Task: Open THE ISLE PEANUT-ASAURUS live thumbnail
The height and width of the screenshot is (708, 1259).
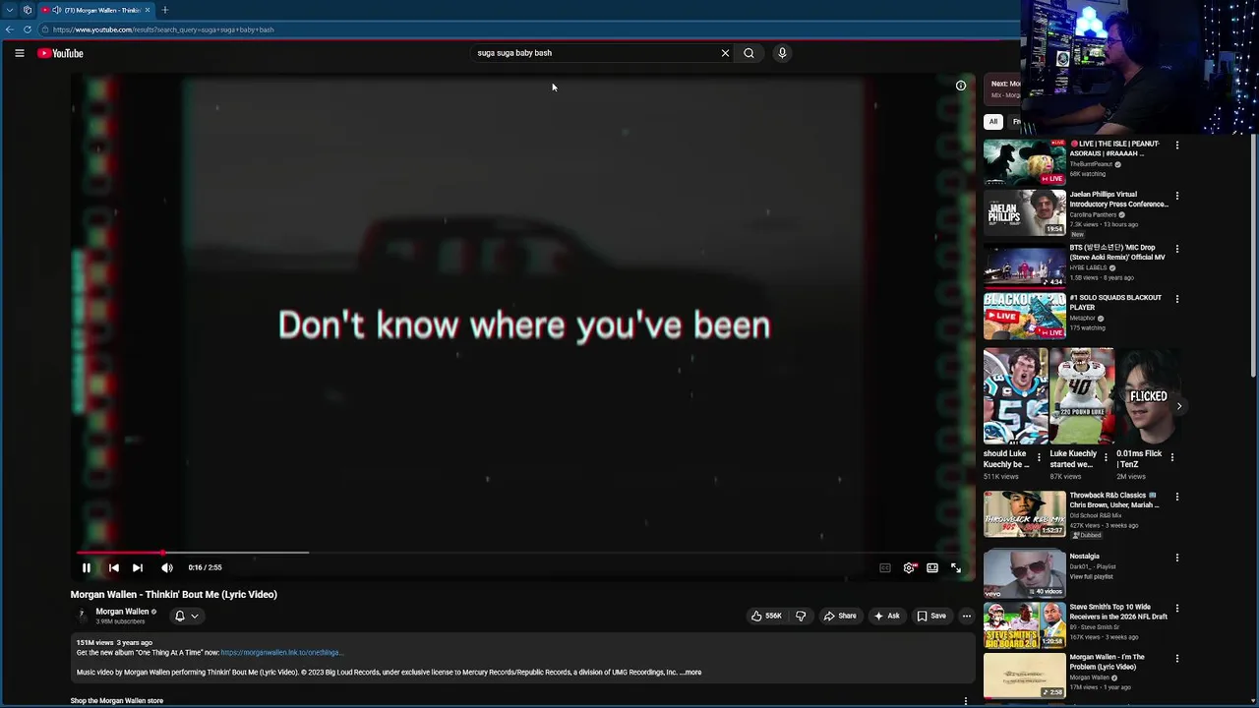Action: [x=1025, y=162]
